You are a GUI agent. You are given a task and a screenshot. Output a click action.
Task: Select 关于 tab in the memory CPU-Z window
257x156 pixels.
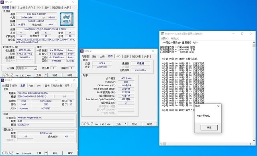(146, 57)
